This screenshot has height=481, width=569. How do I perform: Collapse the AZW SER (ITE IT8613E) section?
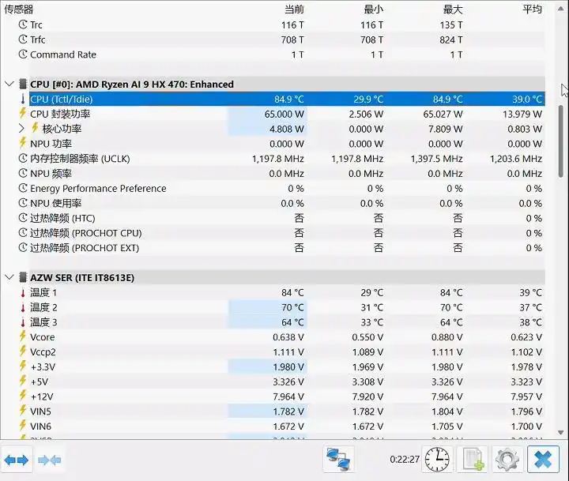click(x=9, y=277)
